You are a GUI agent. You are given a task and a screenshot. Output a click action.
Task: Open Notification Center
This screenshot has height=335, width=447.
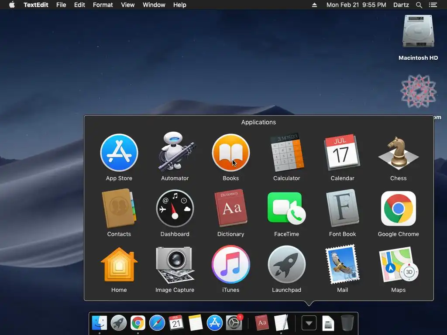[x=433, y=5]
